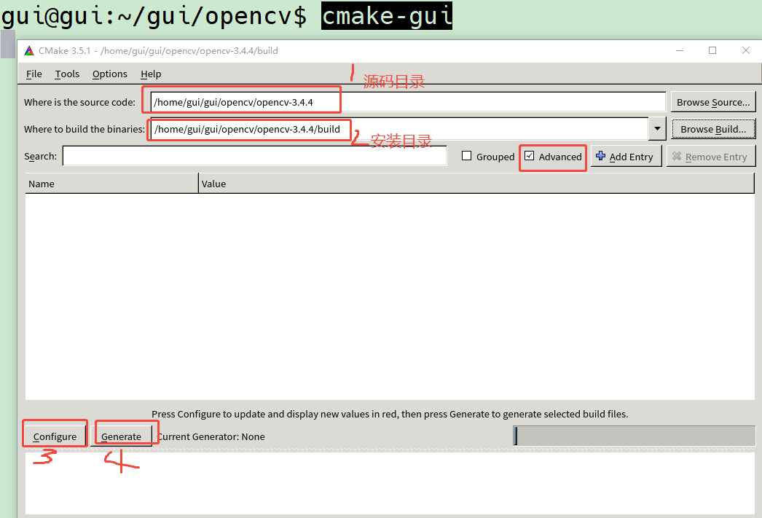Disable the Advanced checkbox
762x518 pixels.
coord(530,156)
